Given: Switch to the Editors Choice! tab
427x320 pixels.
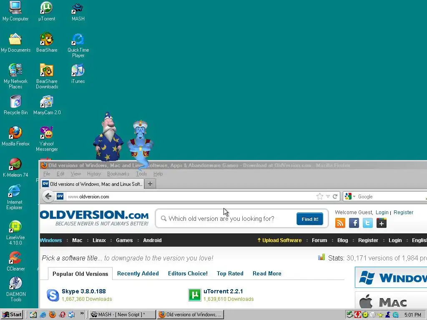Looking at the screenshot, I should 188,273.
